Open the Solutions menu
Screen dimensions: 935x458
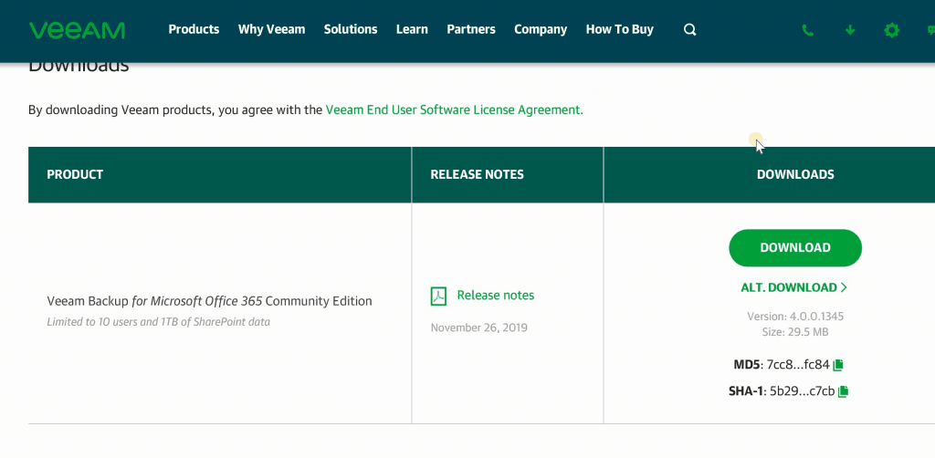[351, 29]
